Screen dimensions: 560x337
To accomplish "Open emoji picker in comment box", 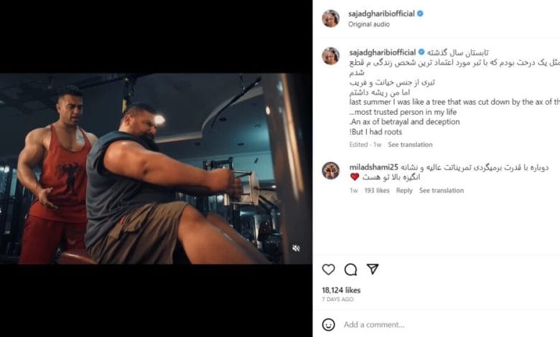I will 328,325.
